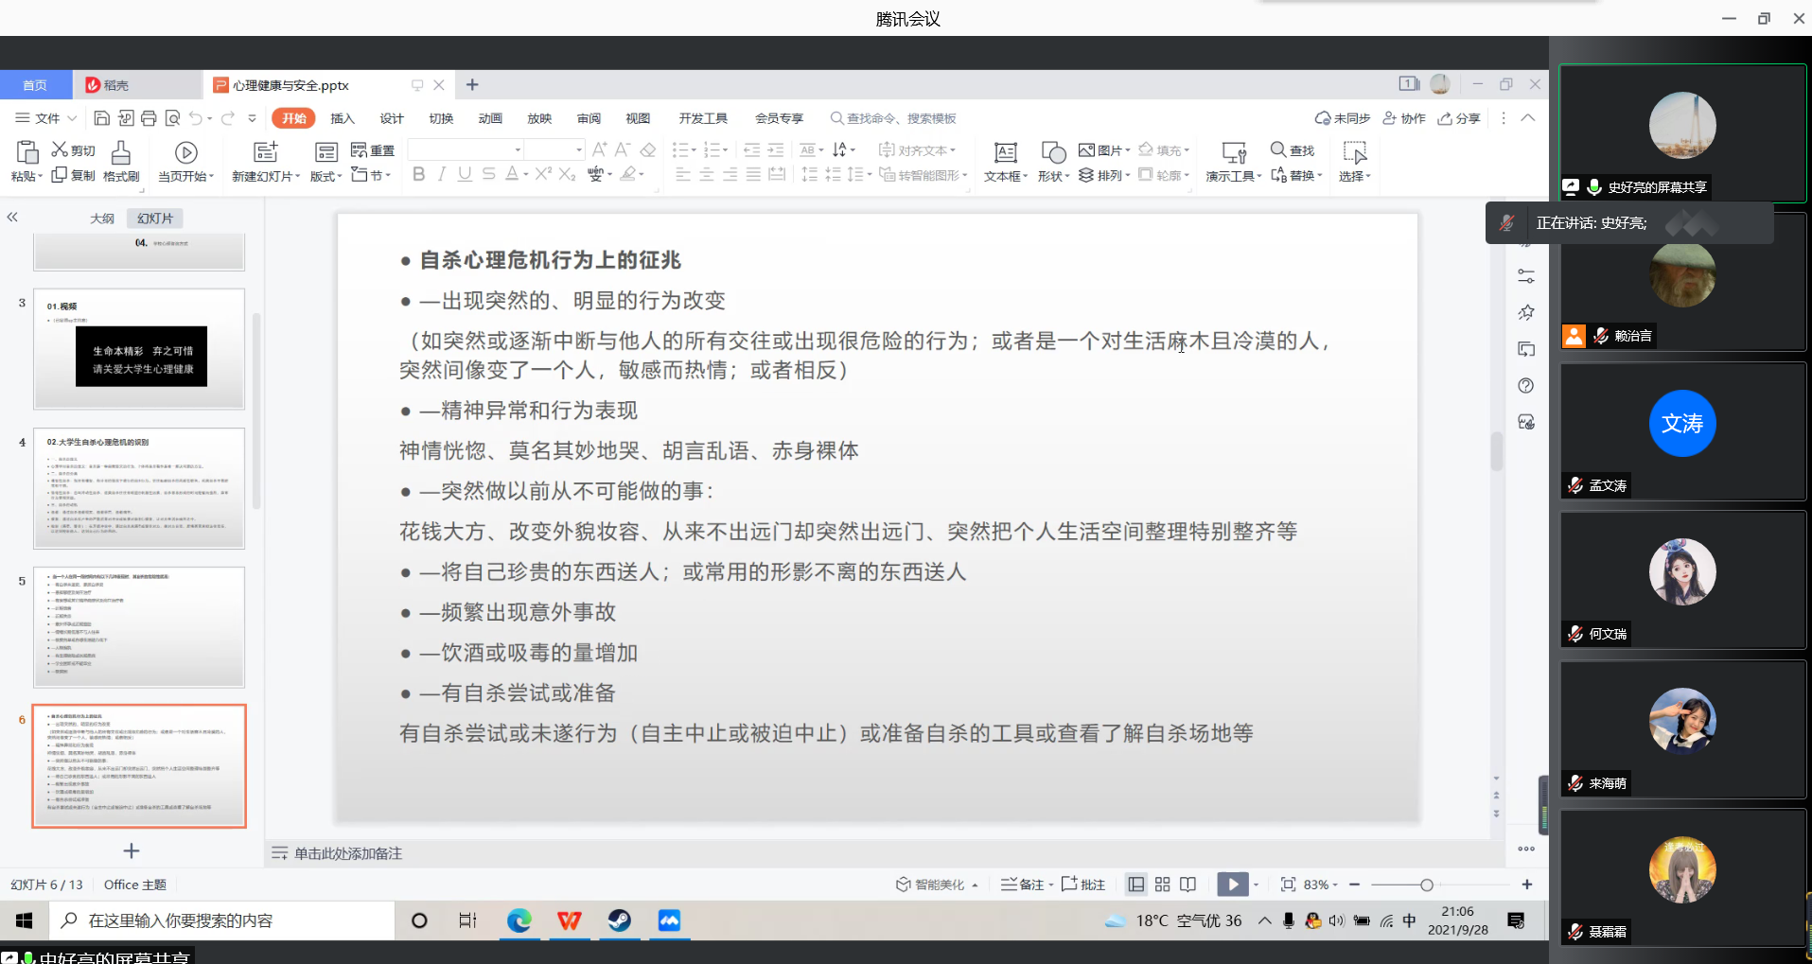Click the Find (查找) button

1293,150
